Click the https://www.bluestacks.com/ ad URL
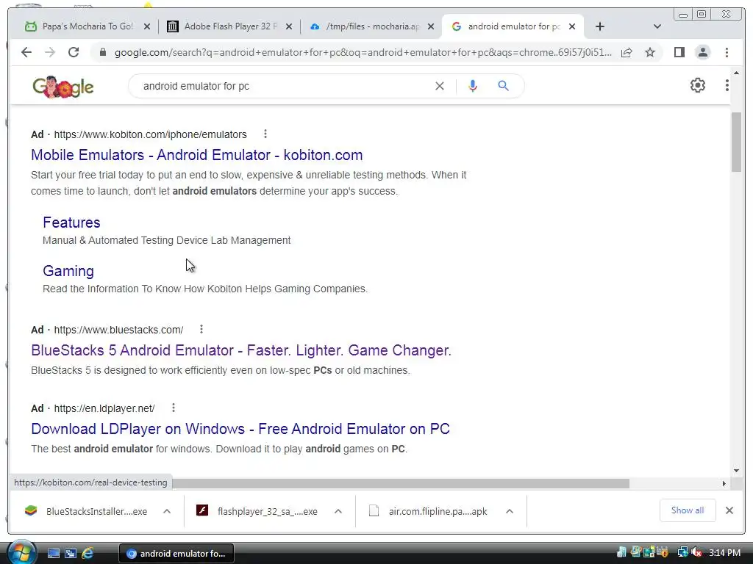This screenshot has width=753, height=564. 118,330
